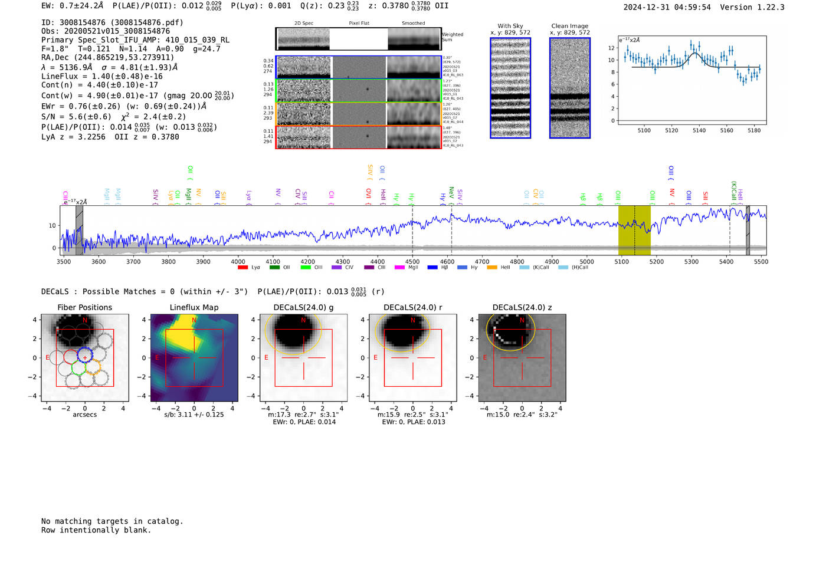This screenshot has width=826, height=562.
Task: Click the Weighted Sum 2D spectrum strip
Action: point(358,39)
